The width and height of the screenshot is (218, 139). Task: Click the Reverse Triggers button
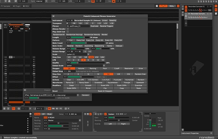pos(107,26)
